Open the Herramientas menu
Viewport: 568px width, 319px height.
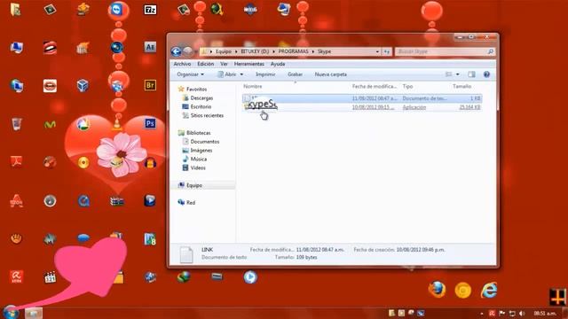pyautogui.click(x=248, y=64)
